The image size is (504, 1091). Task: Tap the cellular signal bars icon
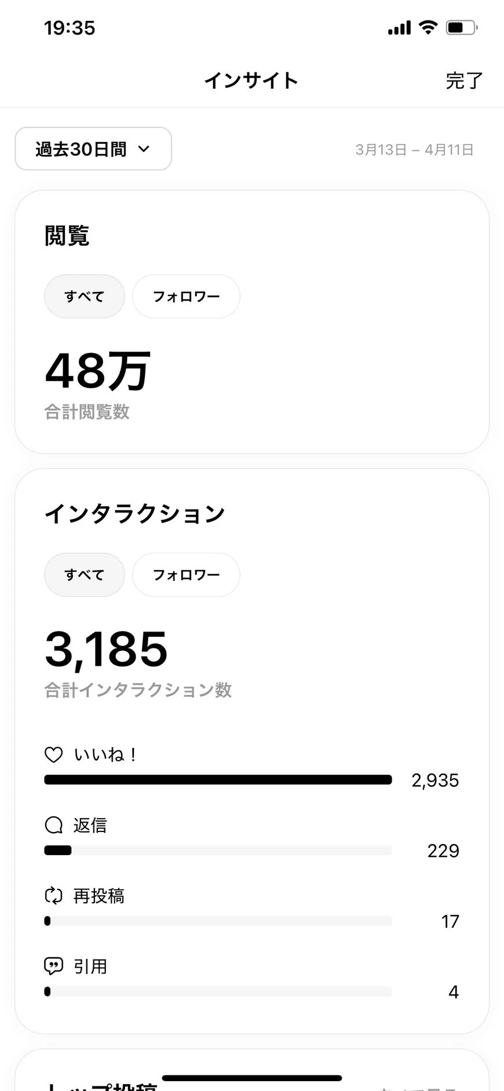[399, 27]
